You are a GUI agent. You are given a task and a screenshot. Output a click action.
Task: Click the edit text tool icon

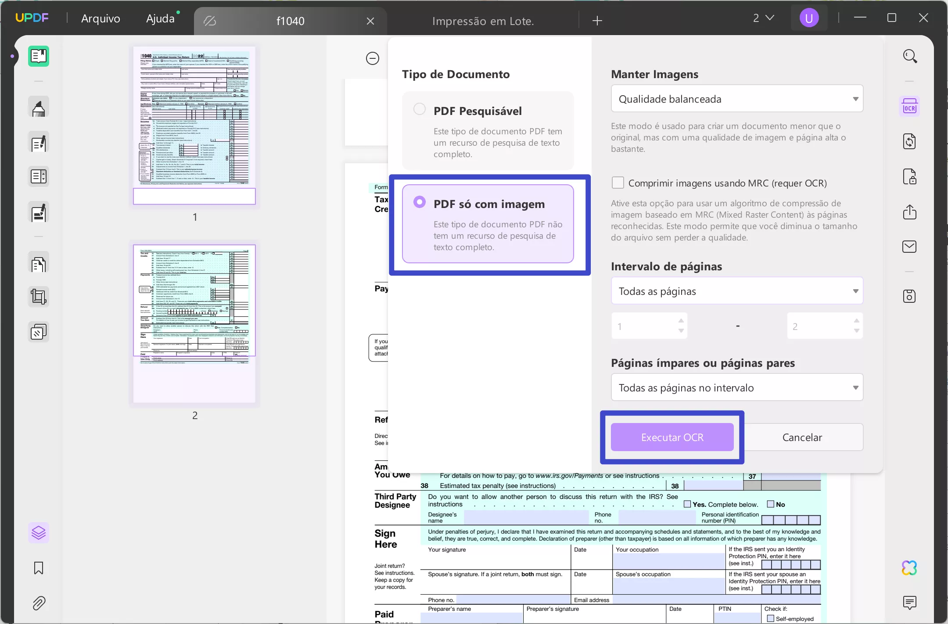[38, 143]
